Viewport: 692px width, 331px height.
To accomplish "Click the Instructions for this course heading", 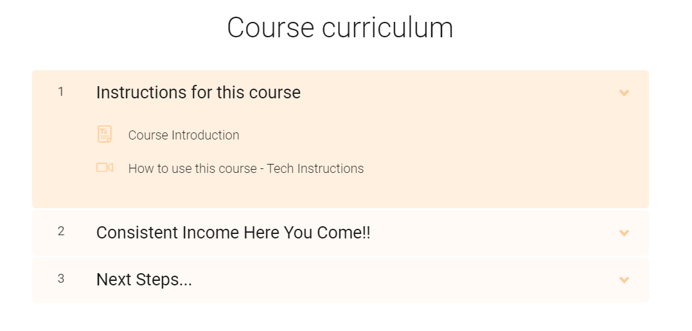I will point(198,93).
